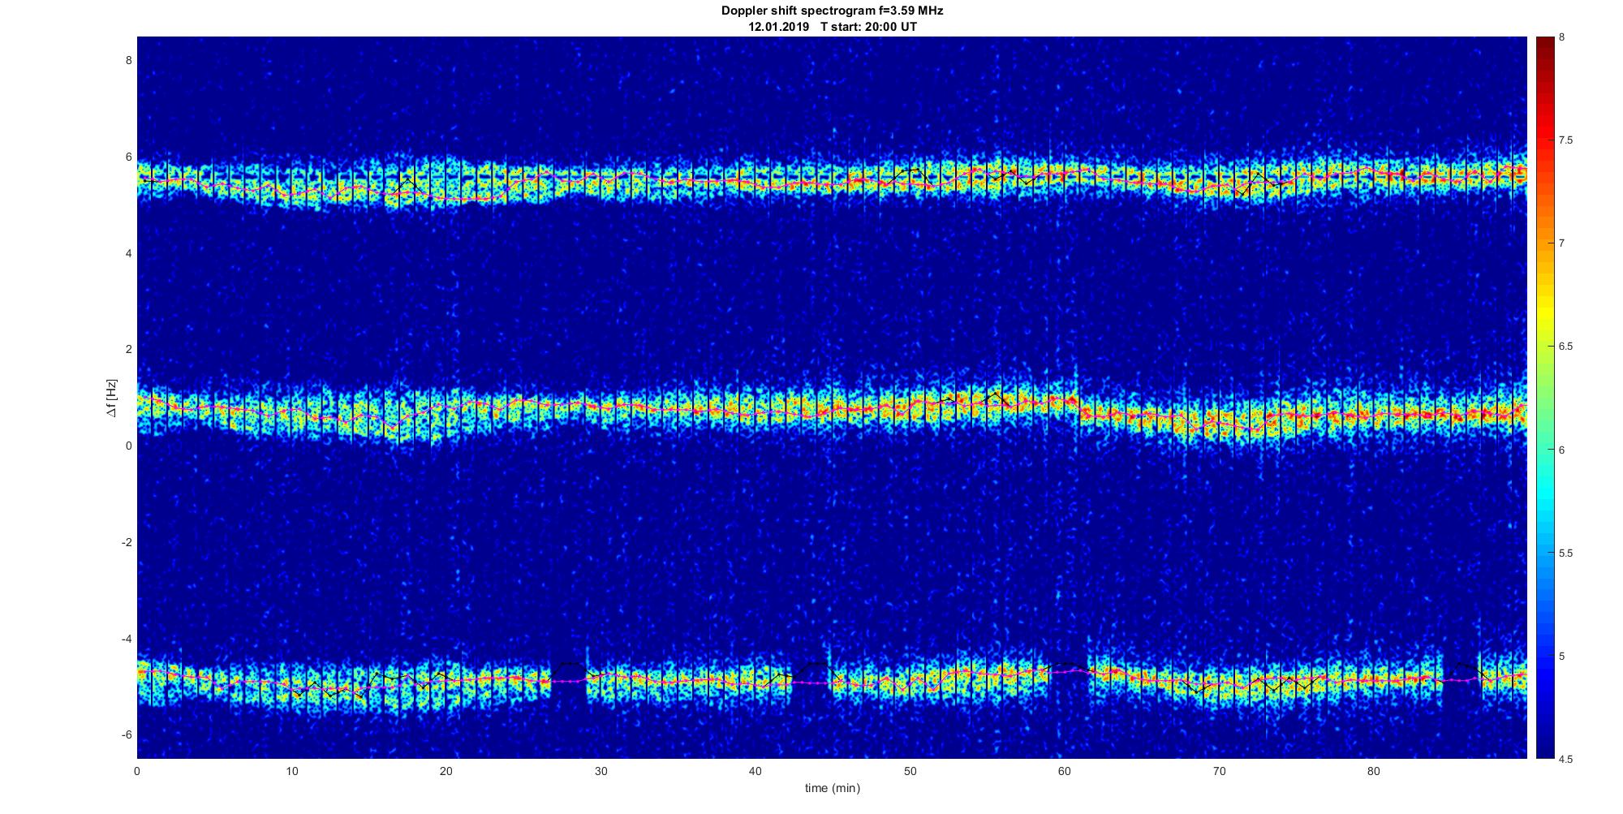Click colorbar tick label 7
This screenshot has width=1623, height=814.
tap(1562, 243)
